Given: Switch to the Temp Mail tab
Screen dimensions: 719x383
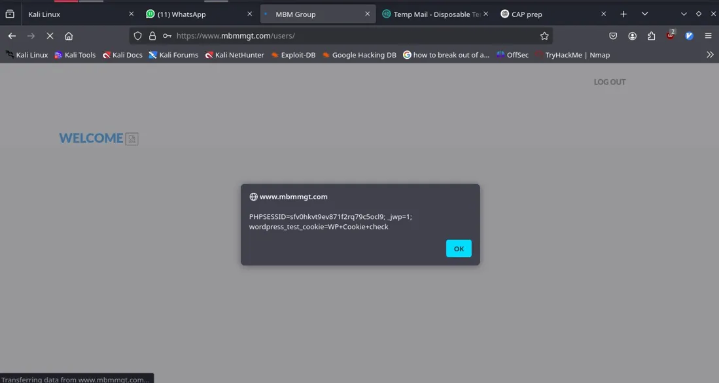Looking at the screenshot, I should coord(432,14).
